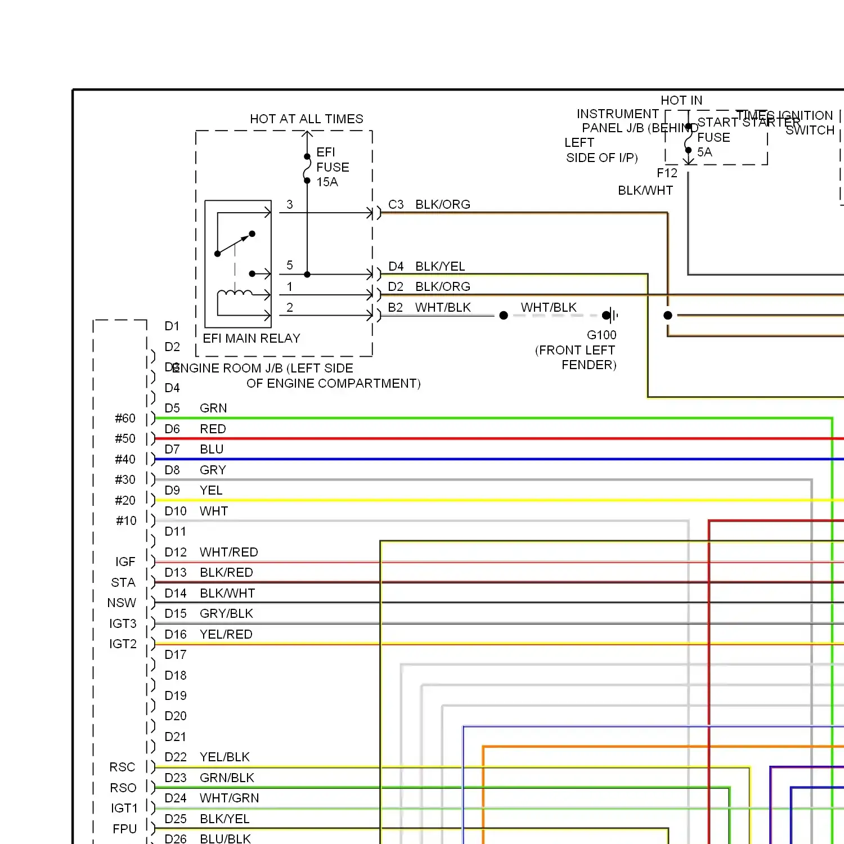The image size is (844, 844).
Task: Click the D11 pin label
Action: (175, 531)
